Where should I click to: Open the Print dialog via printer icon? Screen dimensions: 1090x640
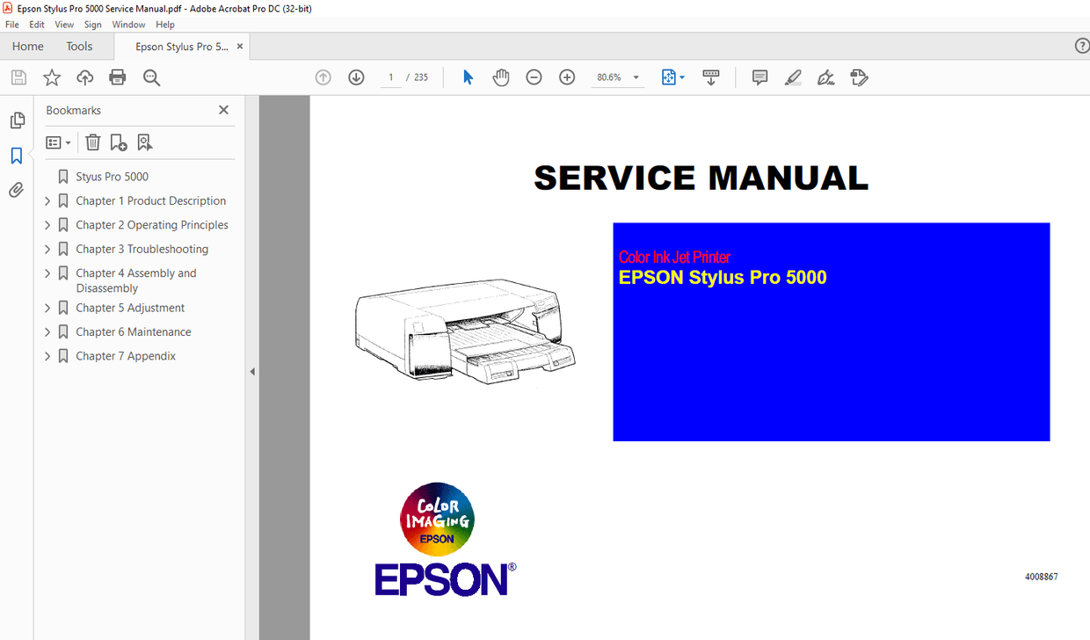click(118, 77)
